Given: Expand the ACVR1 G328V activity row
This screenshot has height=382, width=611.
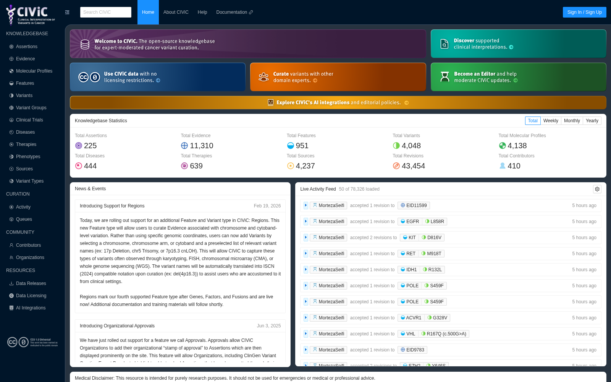Looking at the screenshot, I should coord(306,318).
